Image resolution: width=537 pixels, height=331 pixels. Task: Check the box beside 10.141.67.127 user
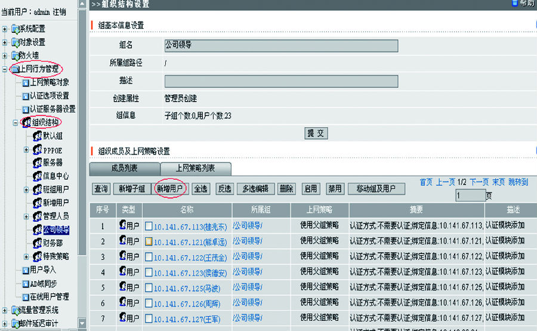click(x=149, y=318)
